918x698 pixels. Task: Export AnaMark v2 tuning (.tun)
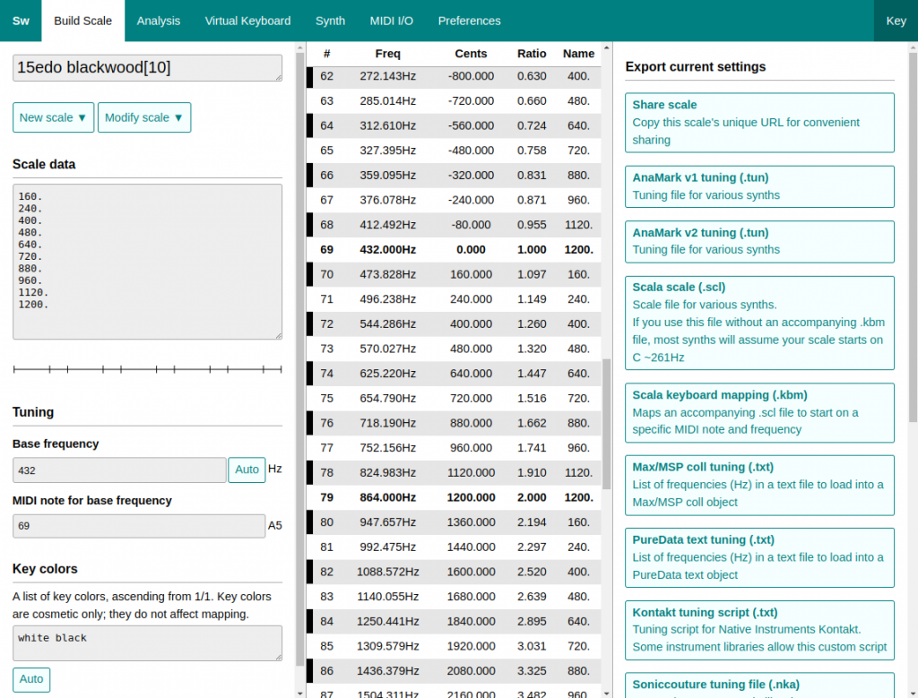[x=759, y=242]
